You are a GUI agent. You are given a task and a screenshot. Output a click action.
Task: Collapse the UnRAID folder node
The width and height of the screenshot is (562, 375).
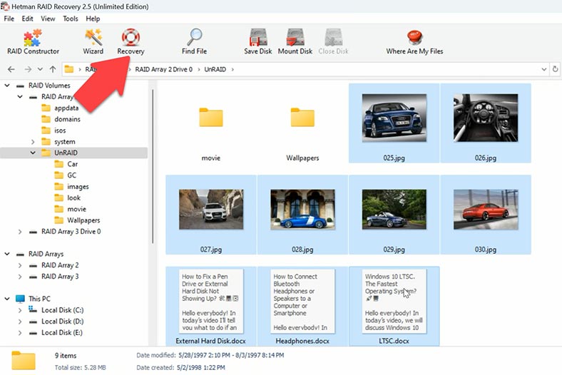(33, 153)
